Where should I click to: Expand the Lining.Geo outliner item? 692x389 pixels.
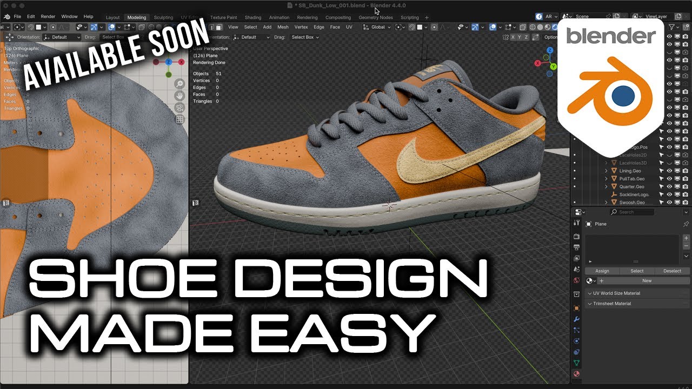click(606, 171)
